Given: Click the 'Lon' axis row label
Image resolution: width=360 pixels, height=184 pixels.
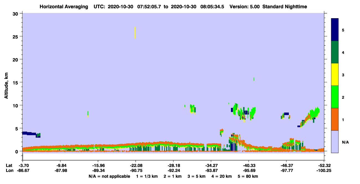Looking at the screenshot, I should [x=9, y=170].
